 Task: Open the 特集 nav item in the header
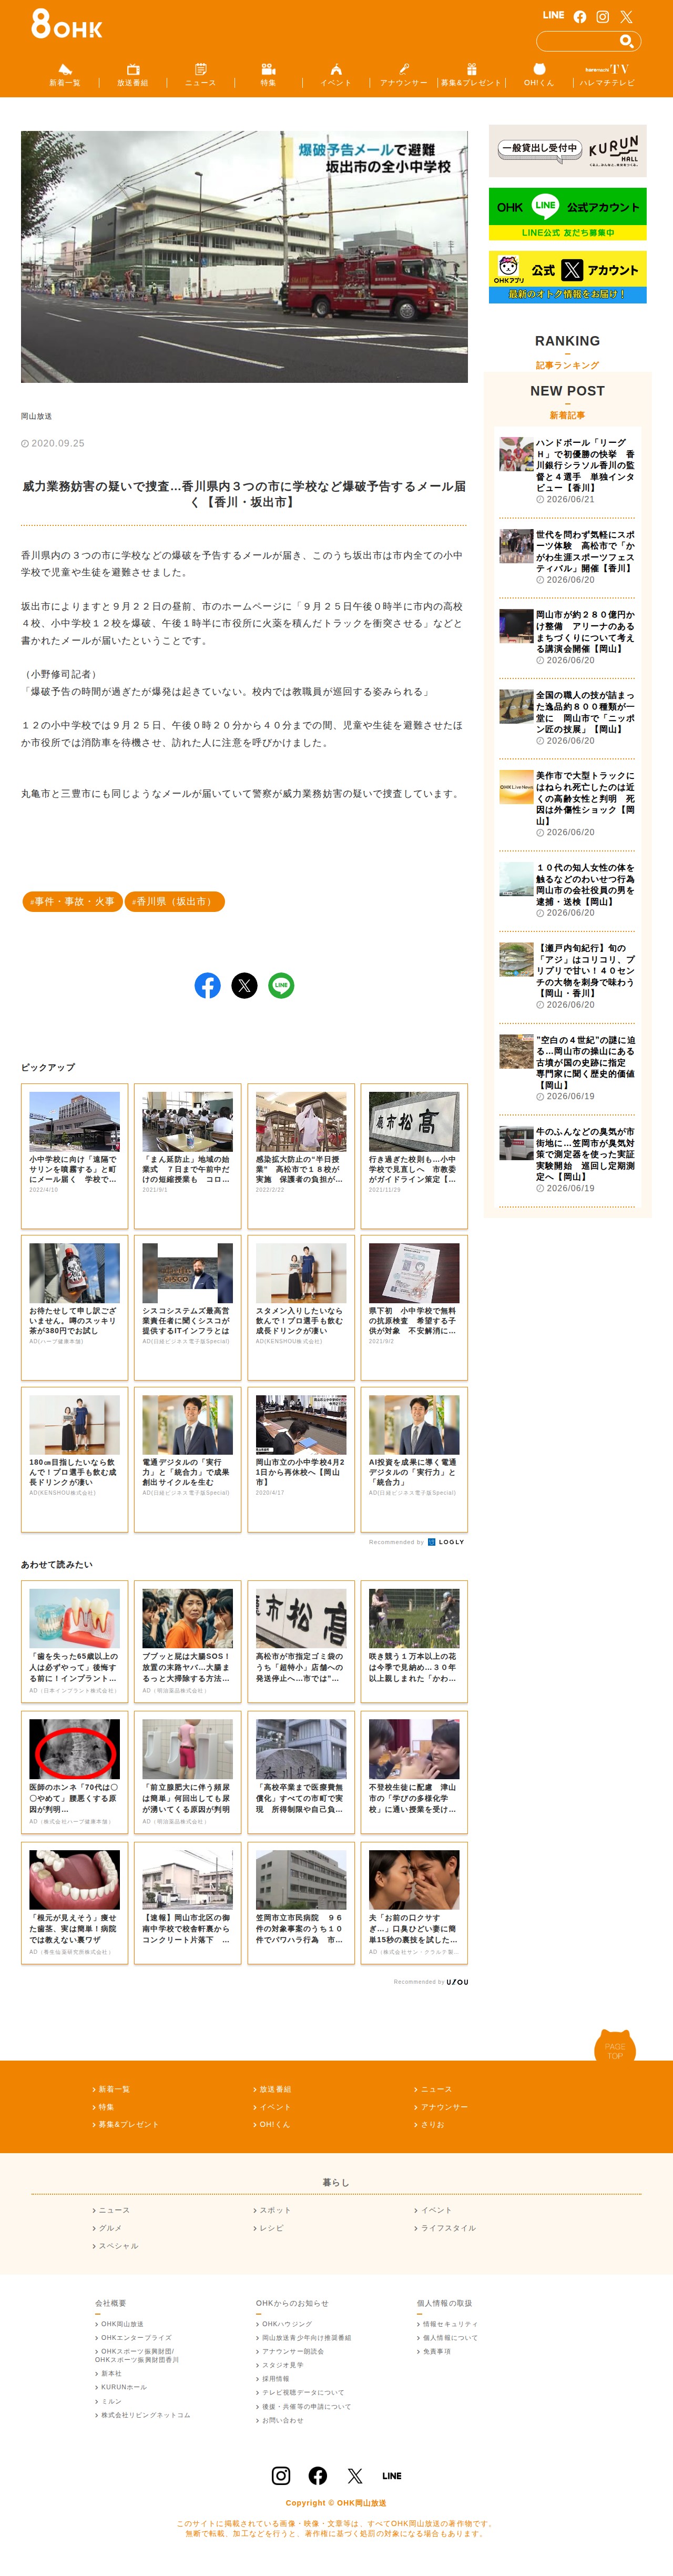coord(268,75)
